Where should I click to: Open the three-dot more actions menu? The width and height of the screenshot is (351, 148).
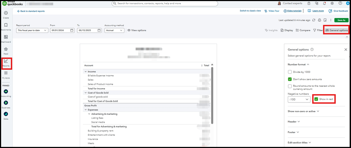(x=331, y=20)
